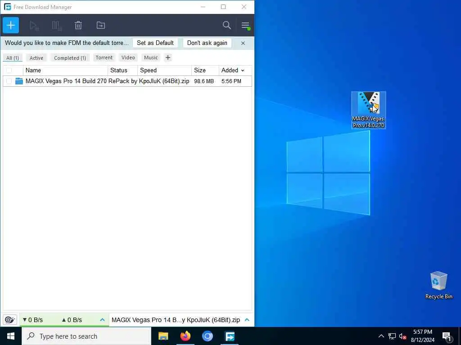This screenshot has height=345, width=461.
Task: Open search with magnifier icon
Action: point(227,25)
